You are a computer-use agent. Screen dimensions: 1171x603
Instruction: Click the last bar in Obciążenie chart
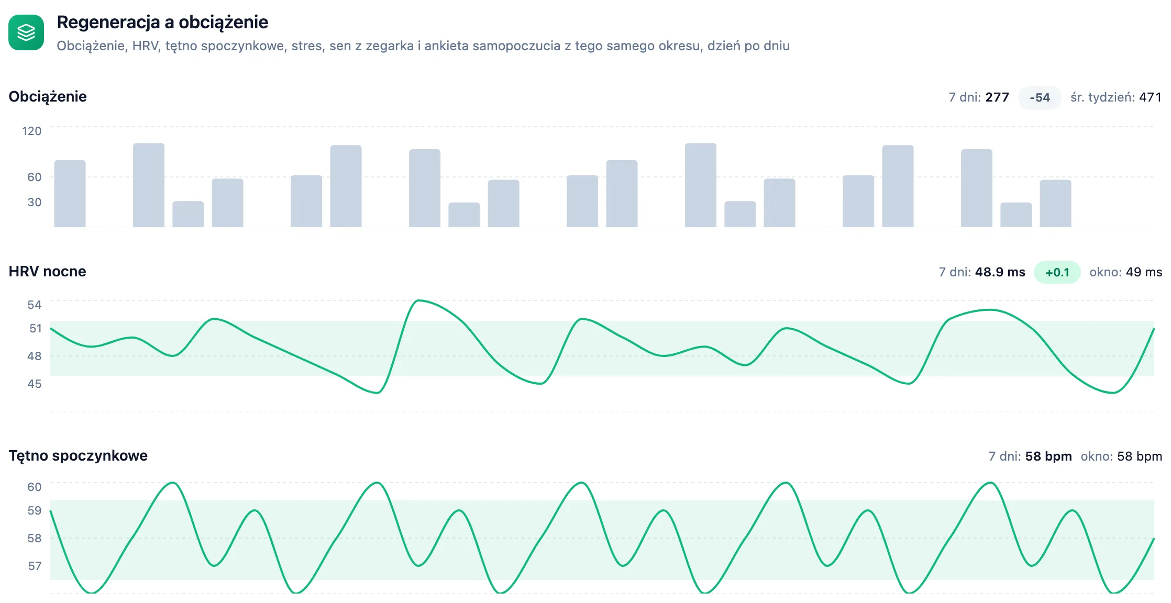[x=1055, y=204]
